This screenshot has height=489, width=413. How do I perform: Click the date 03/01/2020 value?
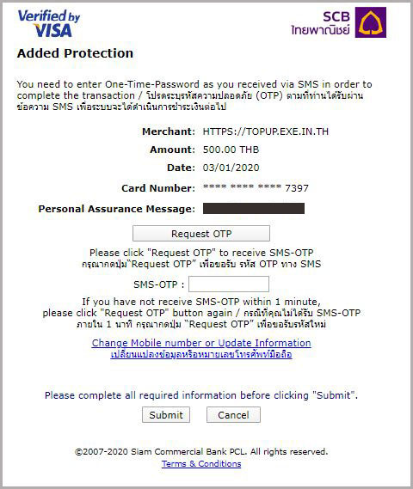coord(231,168)
